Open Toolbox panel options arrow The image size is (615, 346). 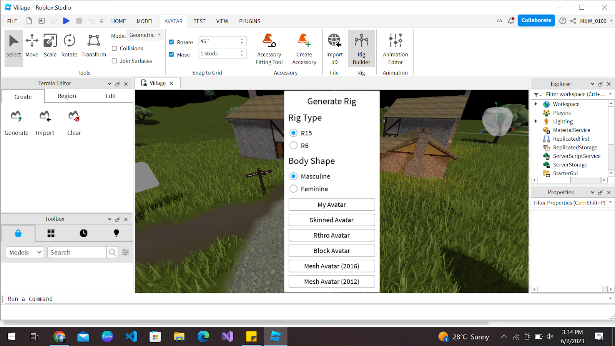[x=110, y=219]
